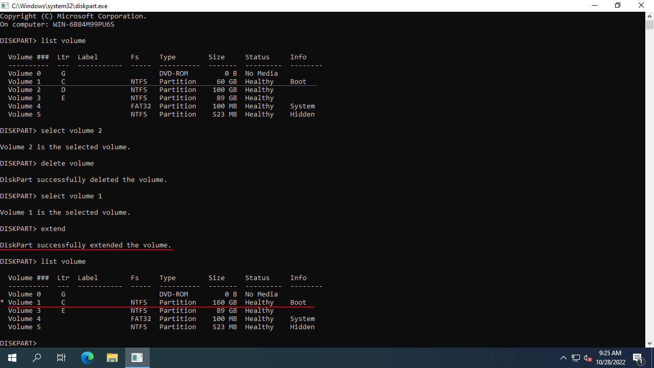Minimize the diskpart.exe window
The height and width of the screenshot is (368, 654).
point(594,6)
